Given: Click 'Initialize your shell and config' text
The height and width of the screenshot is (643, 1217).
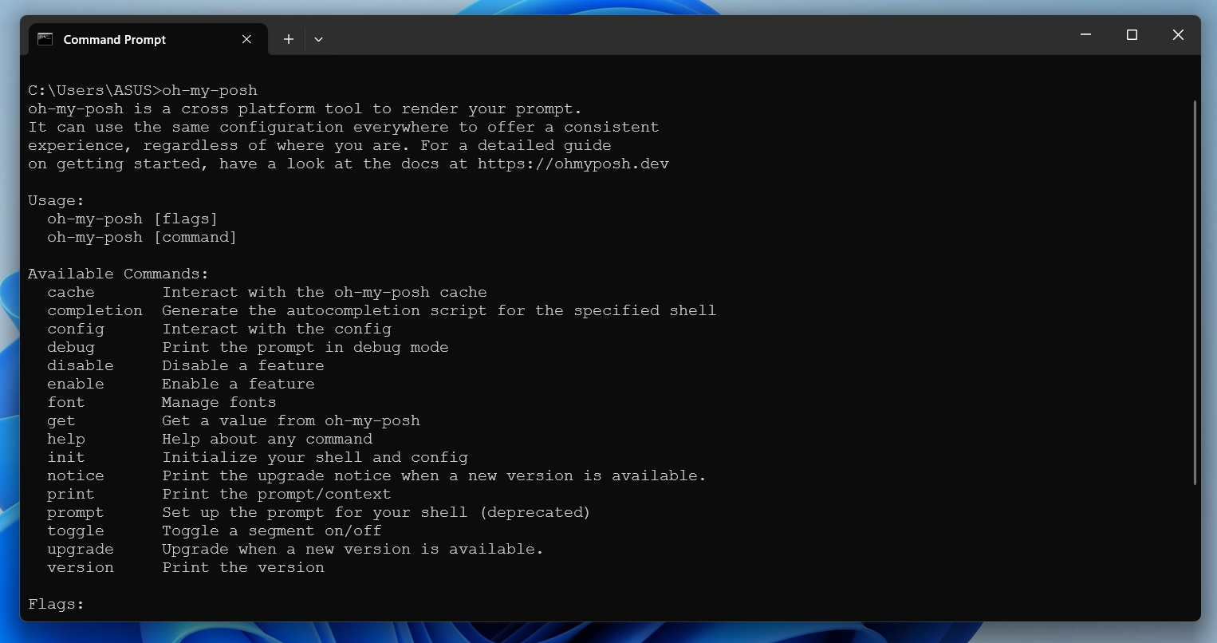Looking at the screenshot, I should coord(315,458).
